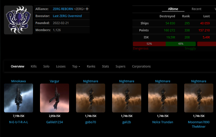Open Last ZERG Overmind executor link
Viewport: 216px width, 137px height.
point(67,16)
